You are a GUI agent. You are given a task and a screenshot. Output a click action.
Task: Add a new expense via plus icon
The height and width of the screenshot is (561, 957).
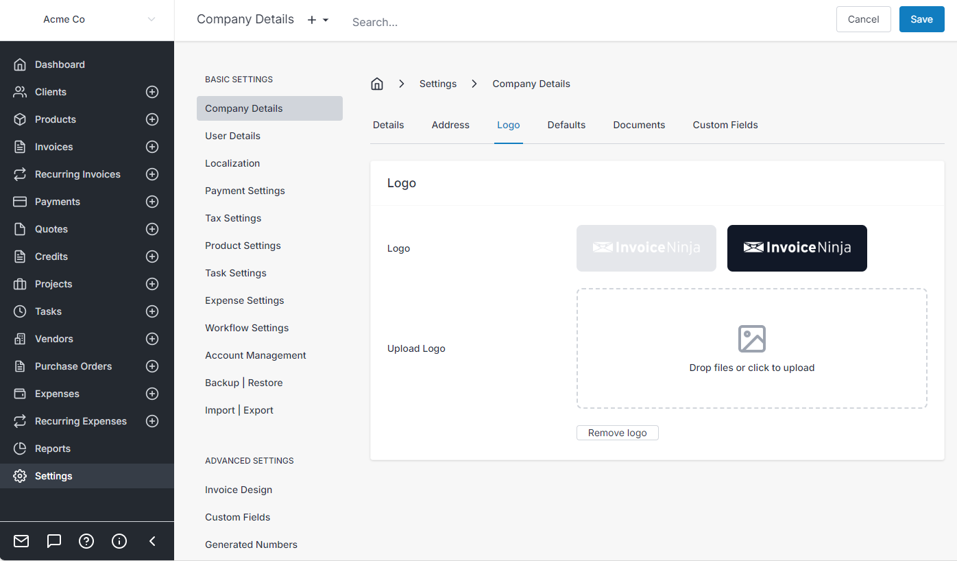click(152, 393)
